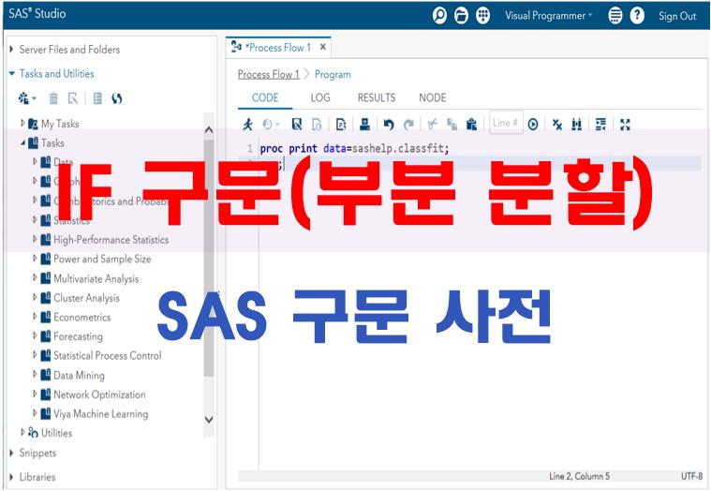Undo the last edit in code editor
The image size is (711, 491).
pyautogui.click(x=389, y=125)
